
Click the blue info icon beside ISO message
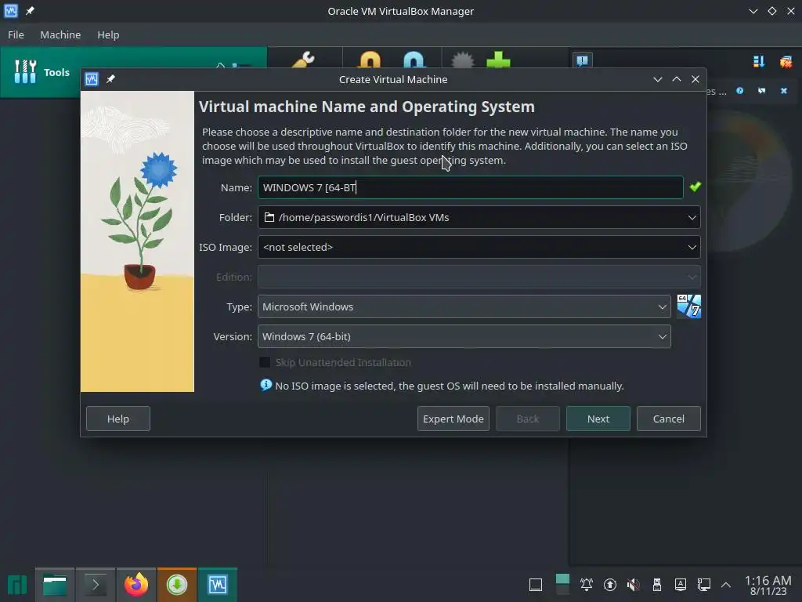(266, 385)
